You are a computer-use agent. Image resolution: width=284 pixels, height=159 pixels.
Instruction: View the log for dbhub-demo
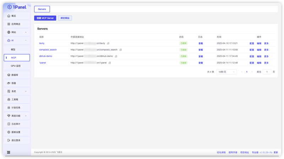[201, 56]
